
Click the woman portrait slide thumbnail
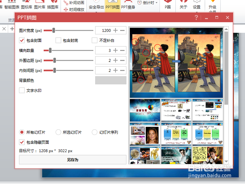click(x=145, y=134)
